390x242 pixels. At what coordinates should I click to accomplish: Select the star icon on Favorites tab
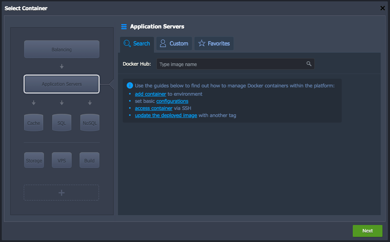[x=202, y=43]
